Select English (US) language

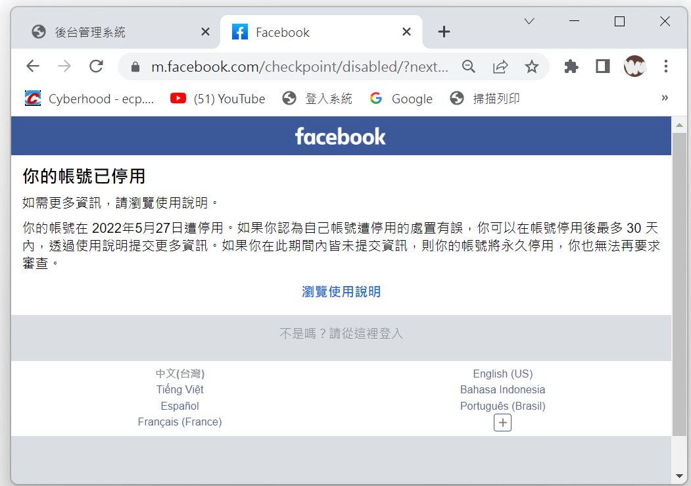pos(502,374)
